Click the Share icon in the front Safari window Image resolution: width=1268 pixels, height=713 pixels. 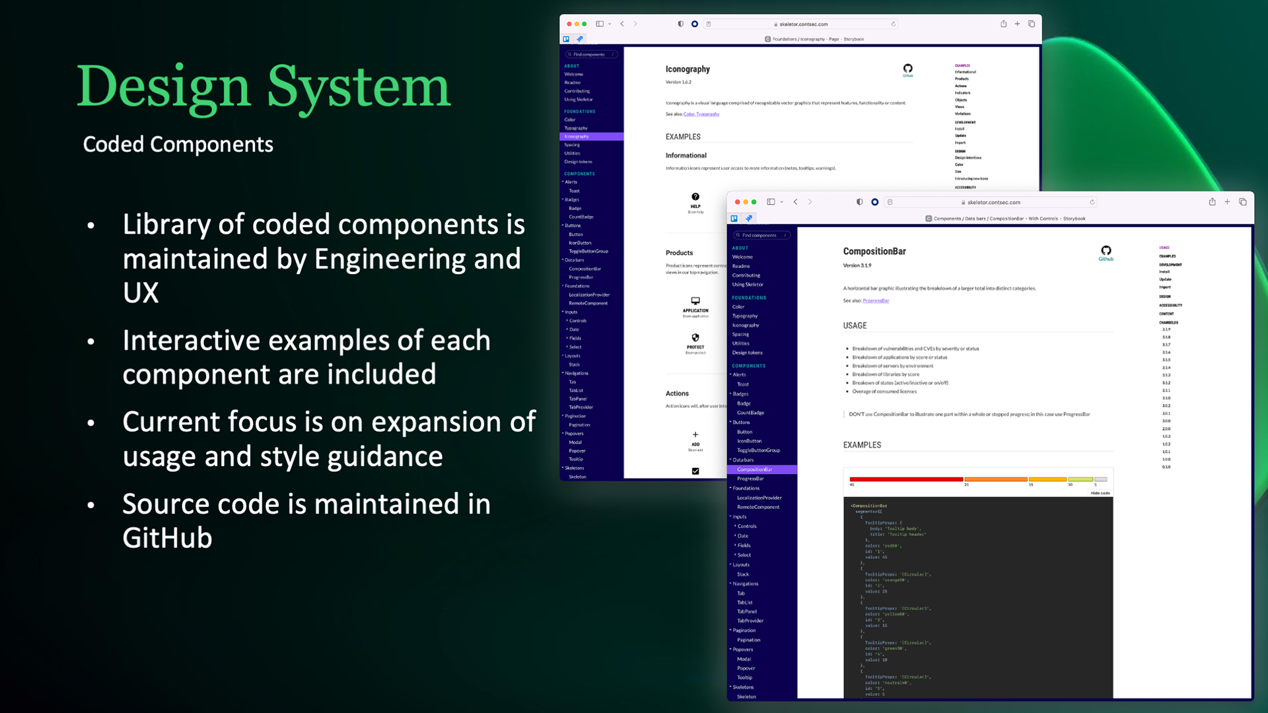click(x=1212, y=202)
